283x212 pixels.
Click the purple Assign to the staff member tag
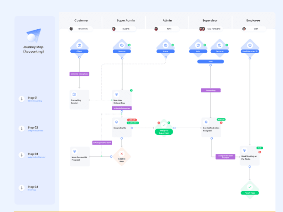click(x=225, y=157)
